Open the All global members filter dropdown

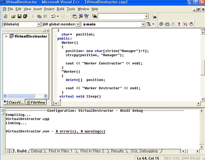pos(78,24)
